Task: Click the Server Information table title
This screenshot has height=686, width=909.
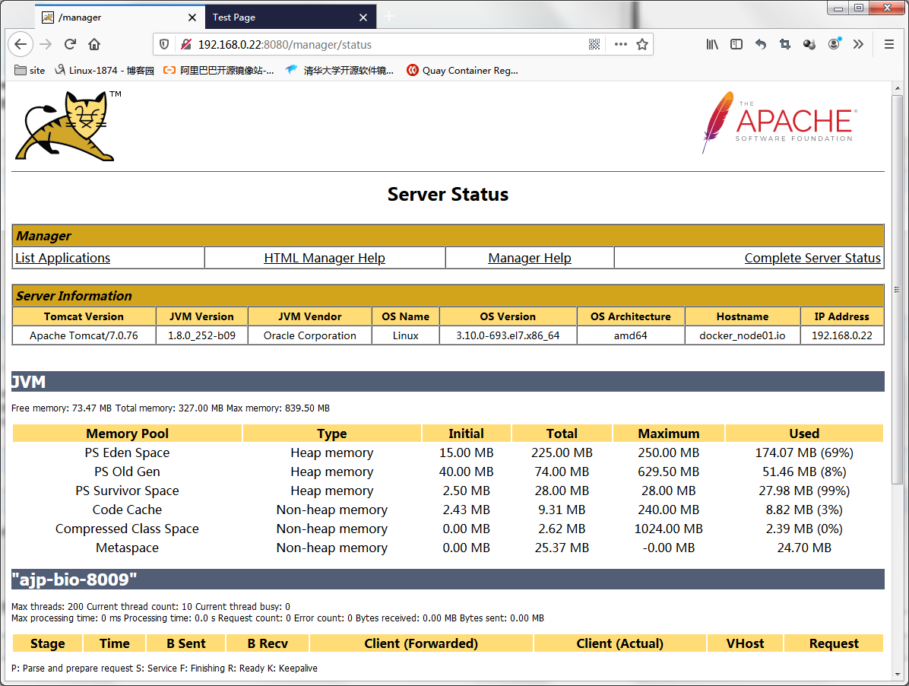Action: pyautogui.click(x=74, y=296)
